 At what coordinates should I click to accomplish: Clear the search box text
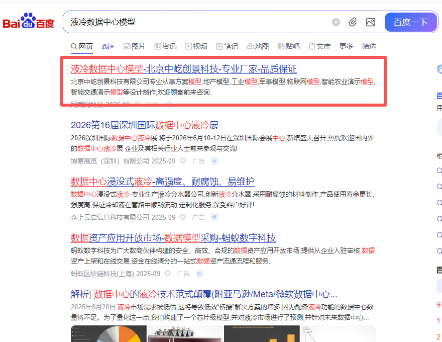pyautogui.click(x=336, y=22)
